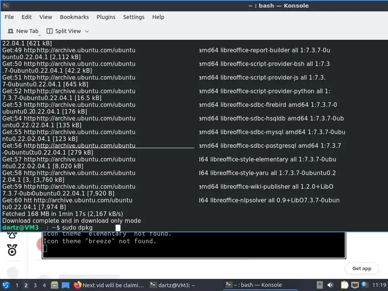388x291 pixels.
Task: Open the Edit menu
Action: pyautogui.click(x=27, y=17)
